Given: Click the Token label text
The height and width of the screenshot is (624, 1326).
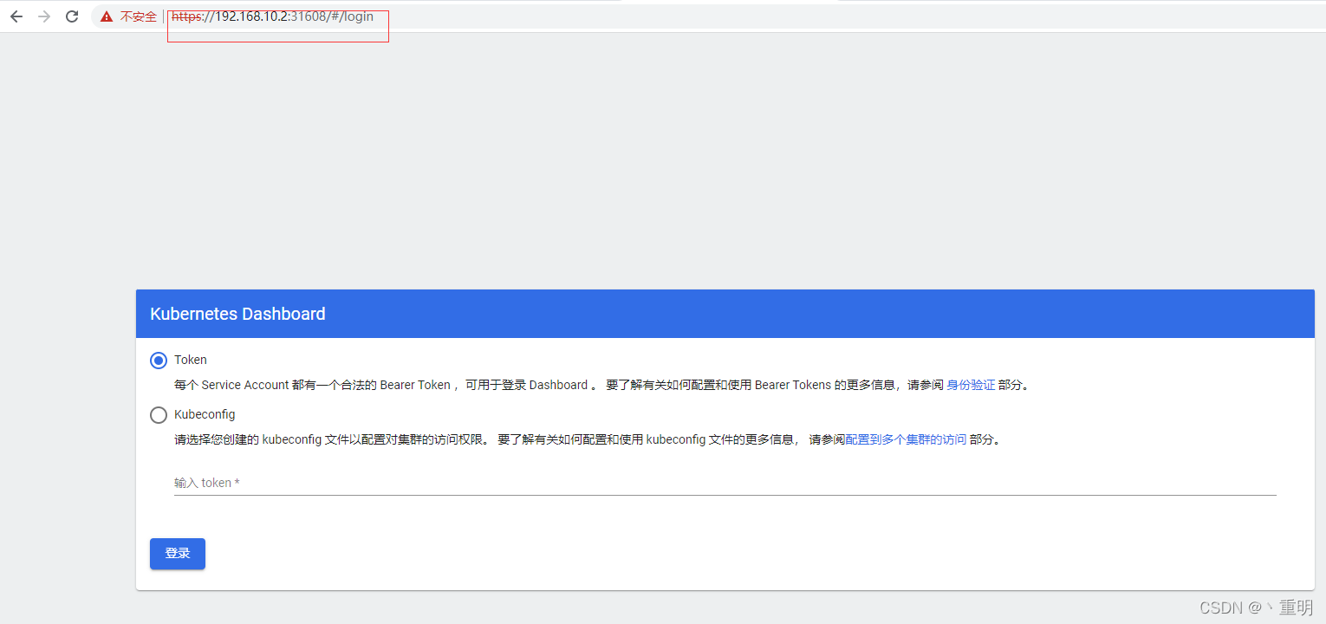Looking at the screenshot, I should 190,360.
